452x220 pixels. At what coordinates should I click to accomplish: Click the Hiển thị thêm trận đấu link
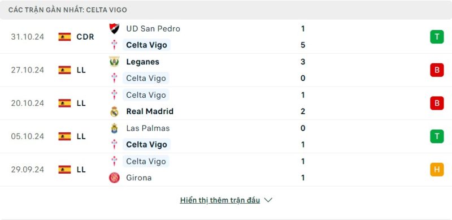220,200
